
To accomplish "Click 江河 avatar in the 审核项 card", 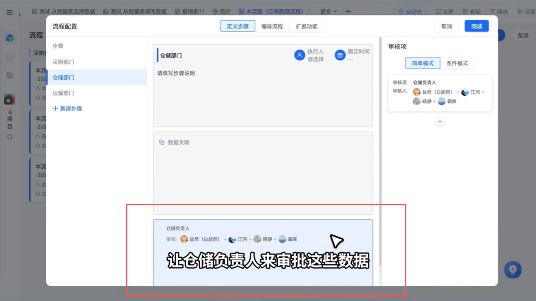I will pos(465,92).
